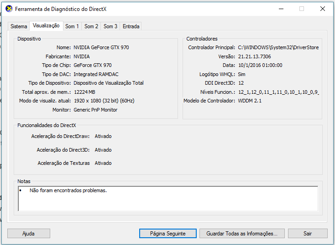Show the Som 3 tab
335x245 pixels.
[x=110, y=26]
